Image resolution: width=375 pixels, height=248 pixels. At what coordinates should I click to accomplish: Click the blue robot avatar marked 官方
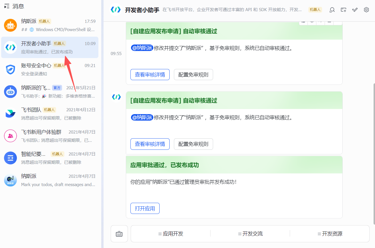[x=11, y=92]
